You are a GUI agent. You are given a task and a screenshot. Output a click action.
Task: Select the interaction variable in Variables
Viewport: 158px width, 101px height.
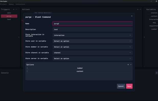coord(153,19)
